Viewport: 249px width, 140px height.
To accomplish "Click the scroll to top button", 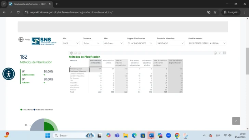I will pyautogui.click(x=236, y=121).
